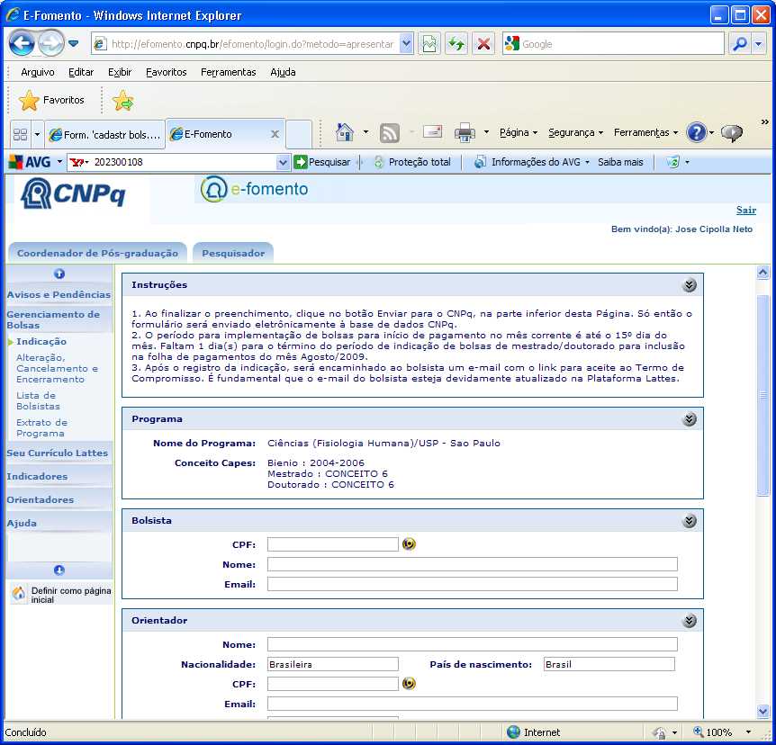Click Proteção total in AVG toolbar
Viewport: 776px width, 745px height.
pos(412,162)
